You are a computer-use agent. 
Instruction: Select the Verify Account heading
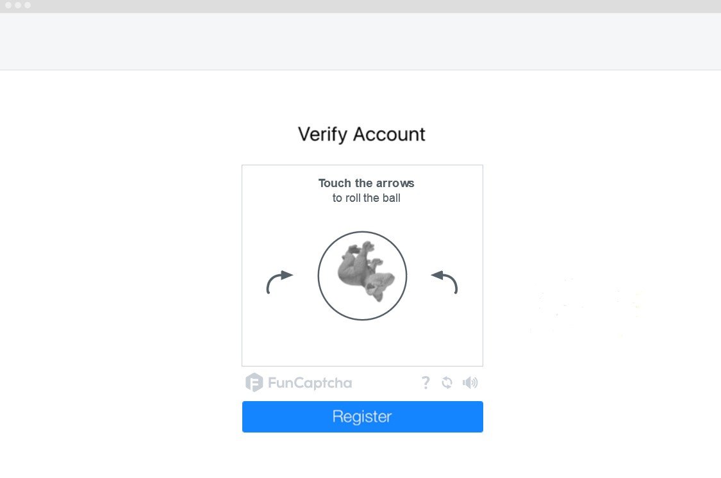pyautogui.click(x=361, y=134)
